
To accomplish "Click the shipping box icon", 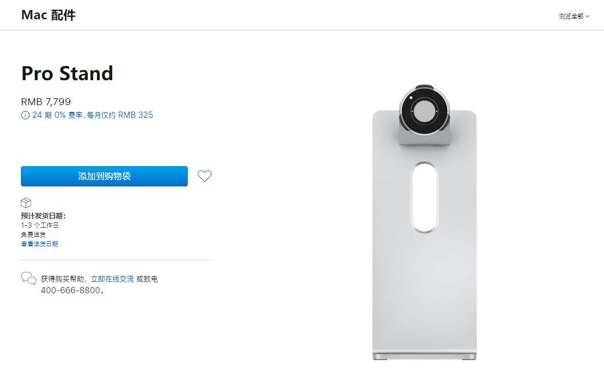I will coord(26,203).
